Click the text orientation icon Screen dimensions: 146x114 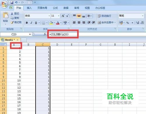click(89, 16)
